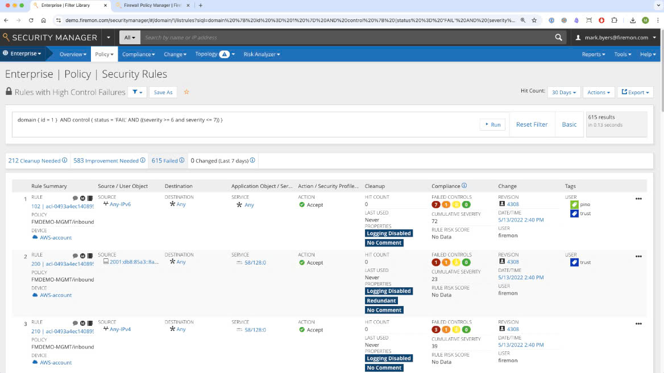The height and width of the screenshot is (373, 664).
Task: Select the 583 Improvement Needed tab
Action: click(110, 161)
